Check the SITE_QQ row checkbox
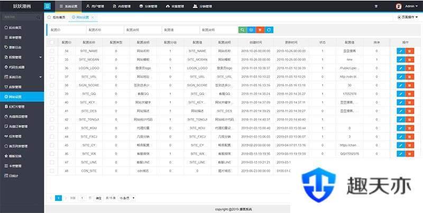The width and height of the screenshot is (423, 213). coord(52,94)
